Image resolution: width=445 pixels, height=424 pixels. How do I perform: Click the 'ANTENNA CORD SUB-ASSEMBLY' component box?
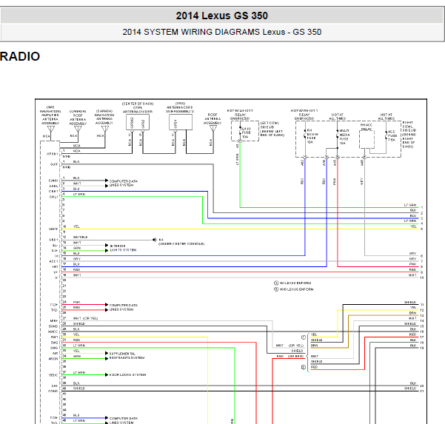(181, 122)
